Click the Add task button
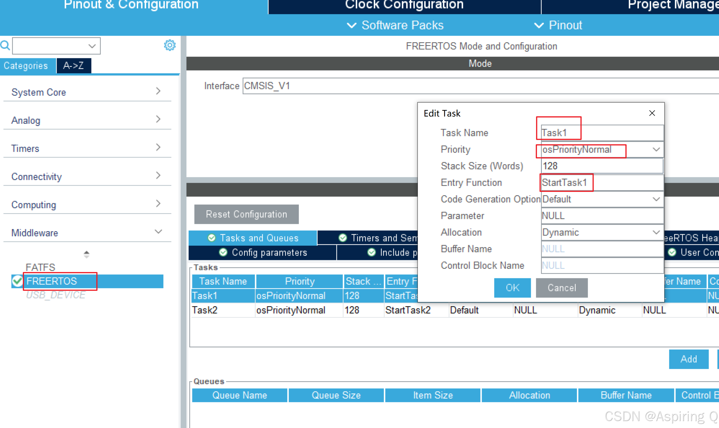The height and width of the screenshot is (428, 719). (689, 359)
